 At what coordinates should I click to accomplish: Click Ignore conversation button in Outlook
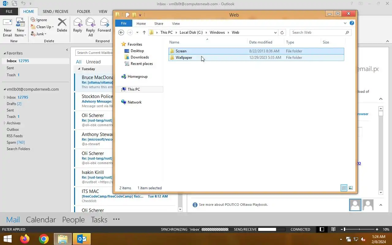[x=39, y=20]
